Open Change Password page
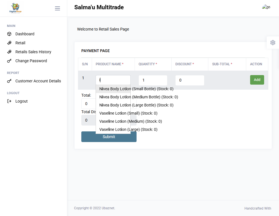The width and height of the screenshot is (279, 216). pos(31,61)
